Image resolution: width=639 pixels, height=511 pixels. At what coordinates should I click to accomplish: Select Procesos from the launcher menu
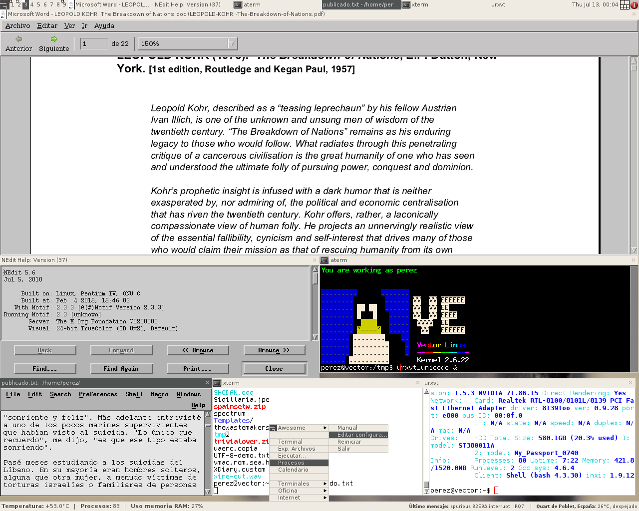(299, 463)
